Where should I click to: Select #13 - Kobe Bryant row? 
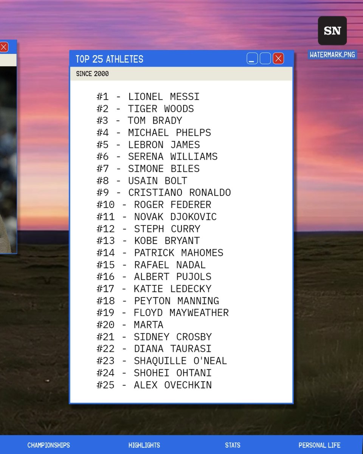[x=148, y=241]
